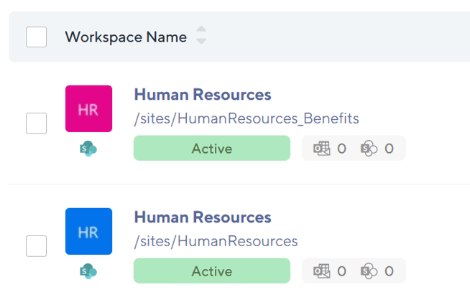
Task: Tick the select-all checkbox in the header
Action: coord(36,37)
